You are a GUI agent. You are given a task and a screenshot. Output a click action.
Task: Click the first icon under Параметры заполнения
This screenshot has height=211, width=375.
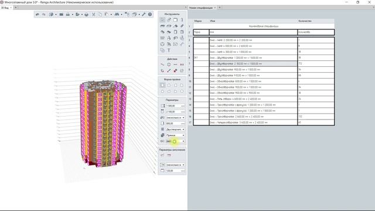[x=162, y=155]
